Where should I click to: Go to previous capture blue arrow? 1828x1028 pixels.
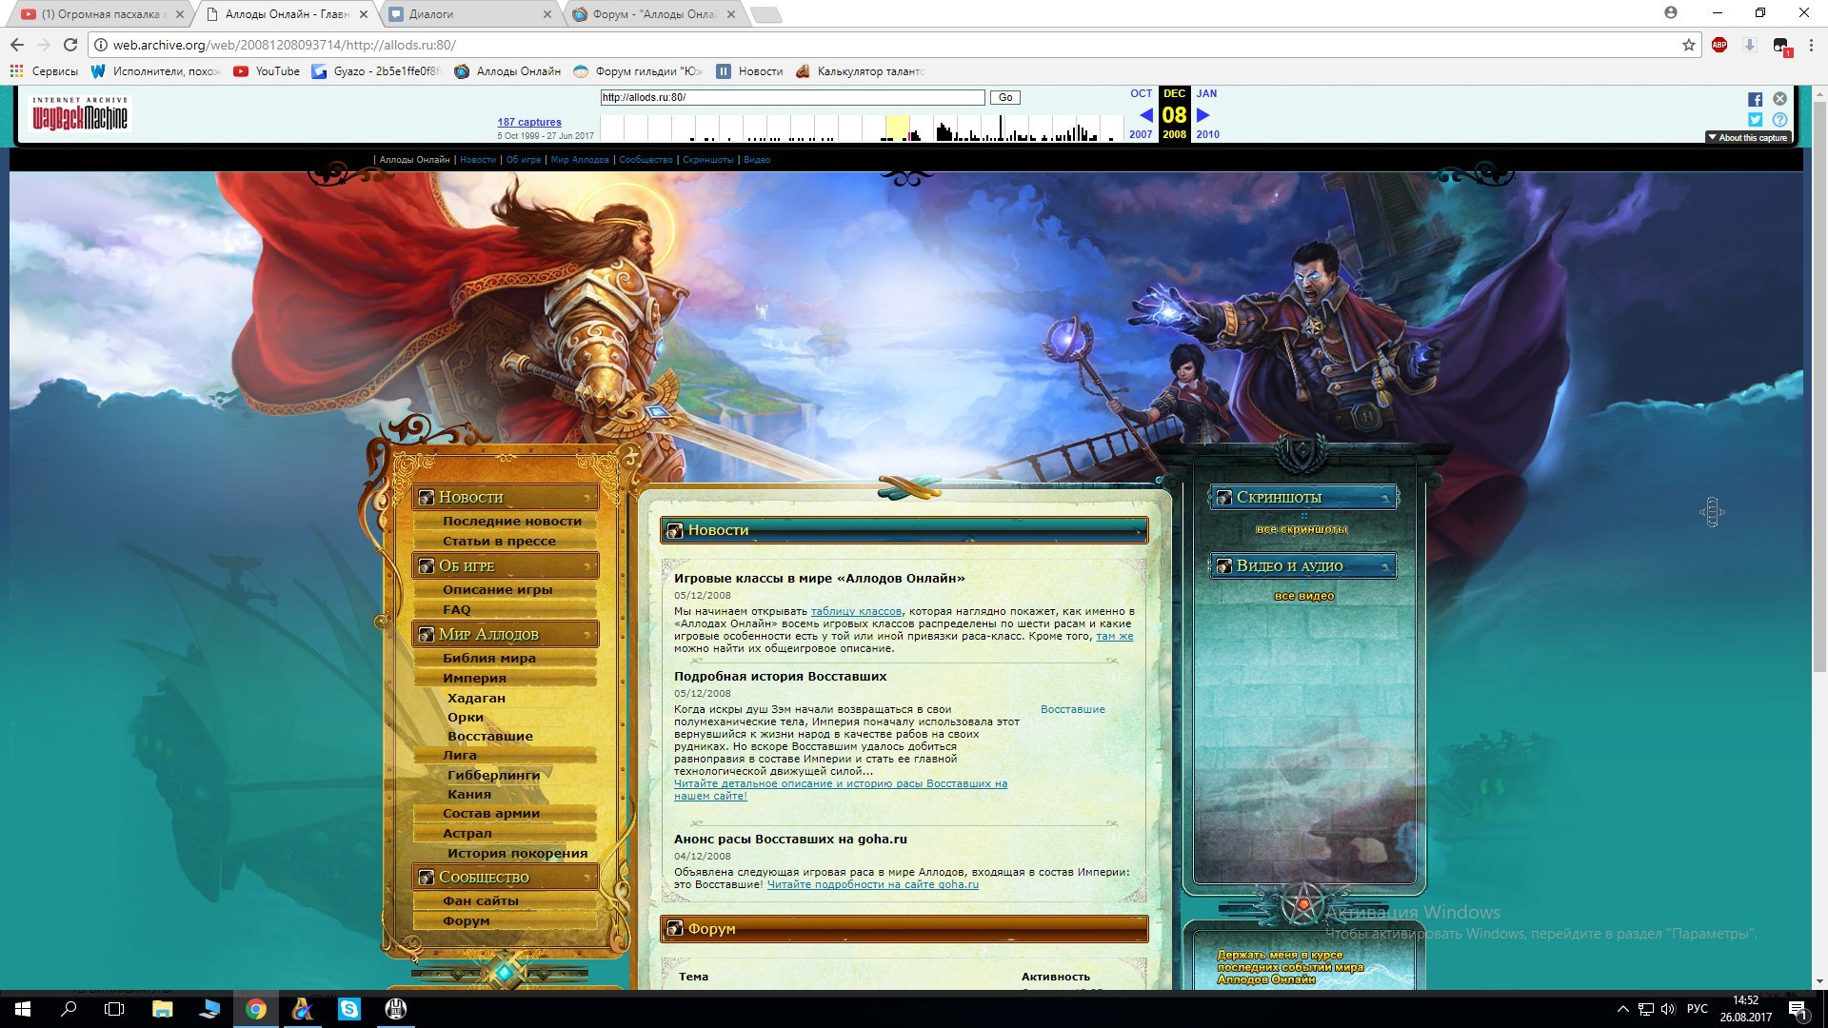click(x=1145, y=115)
